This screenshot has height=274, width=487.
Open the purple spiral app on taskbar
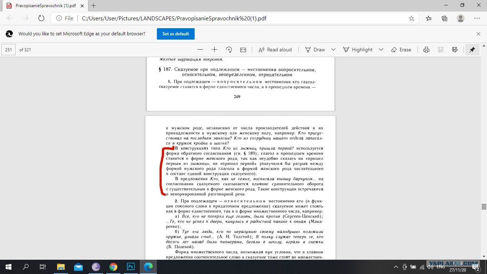[96, 267]
